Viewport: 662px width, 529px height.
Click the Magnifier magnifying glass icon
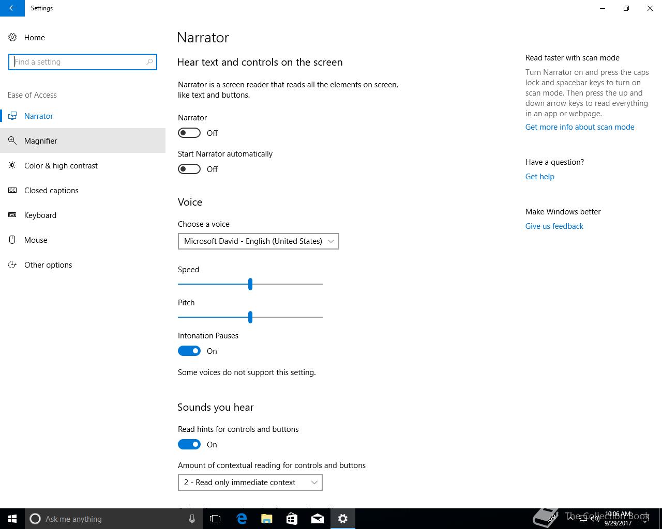(x=12, y=141)
